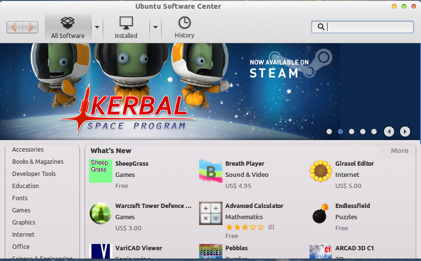Open the Developer Tools category
This screenshot has height=261, width=421.
[x=34, y=174]
